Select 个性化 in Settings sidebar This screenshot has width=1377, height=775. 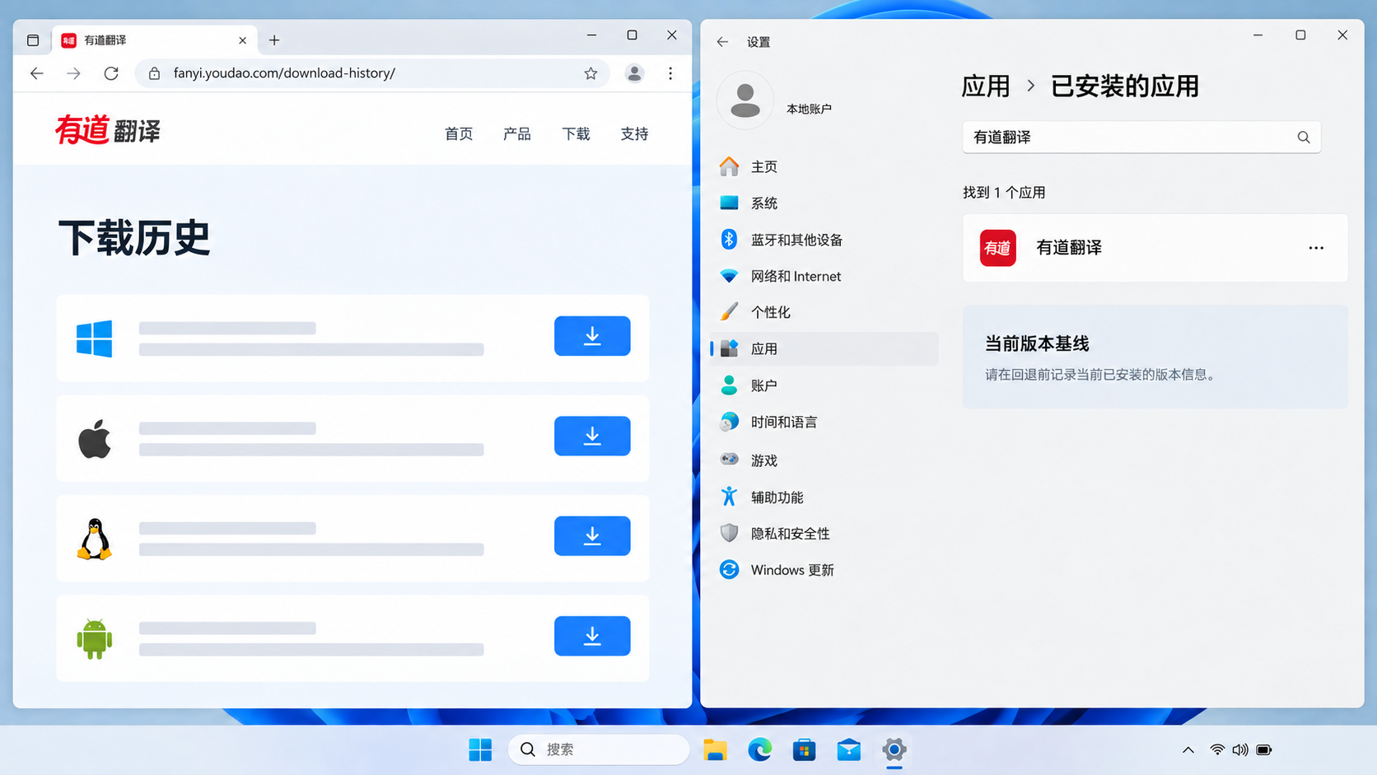pos(824,312)
